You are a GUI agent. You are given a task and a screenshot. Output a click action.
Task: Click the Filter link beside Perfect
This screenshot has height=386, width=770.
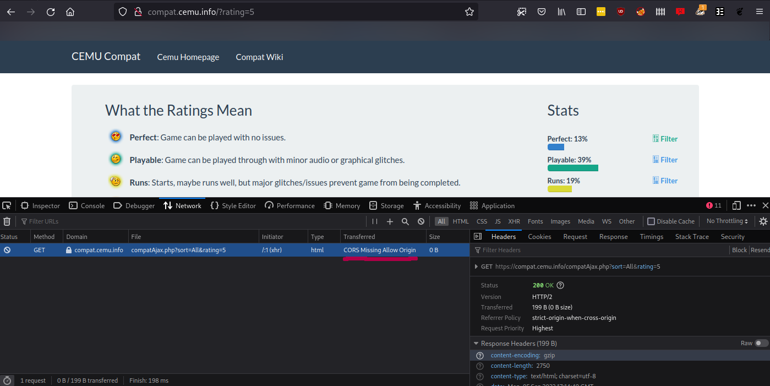[665, 139]
